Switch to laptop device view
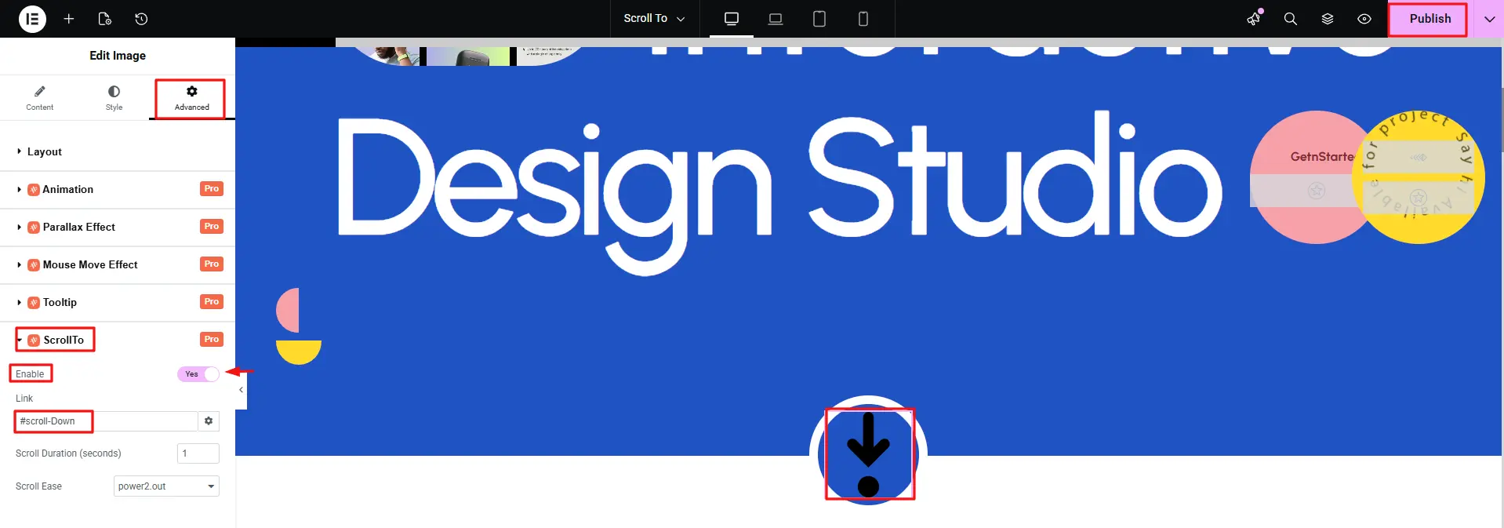The image size is (1504, 528). tap(776, 19)
